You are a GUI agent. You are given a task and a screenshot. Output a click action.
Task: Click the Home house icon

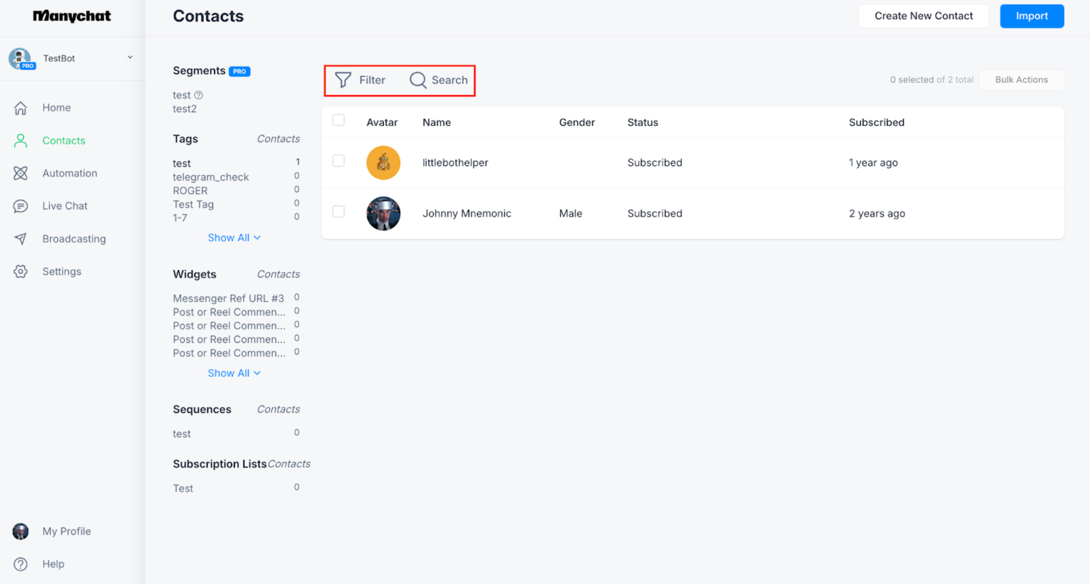pyautogui.click(x=20, y=107)
